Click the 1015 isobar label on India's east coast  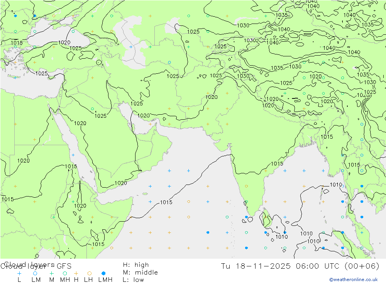tap(277, 164)
